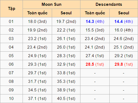Click the 24.1 (2nd) cell
Viewport: 138px width, 103px height.
95,47
